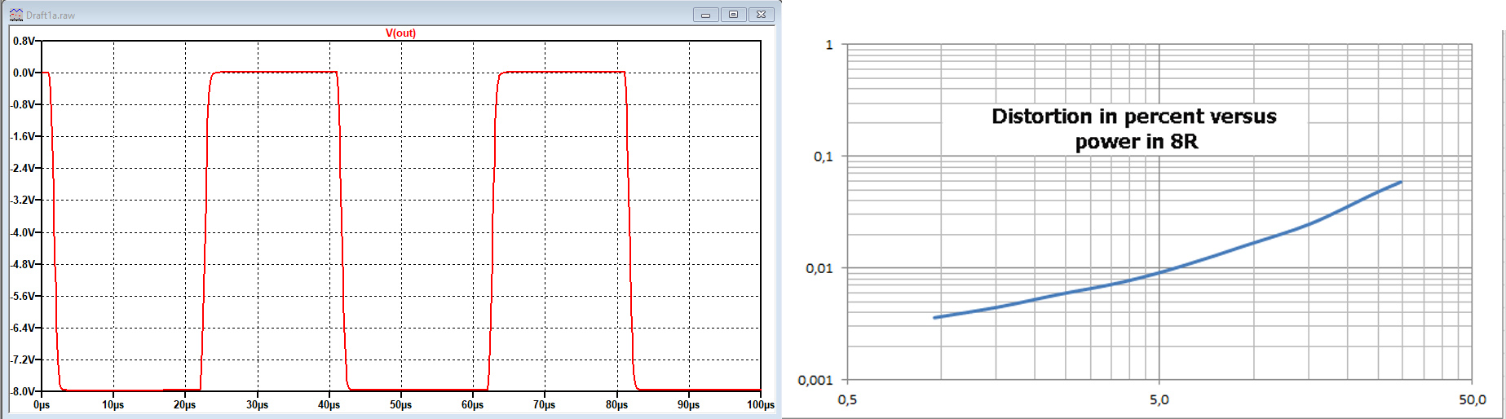Click the 0,001 distortion axis label

pyautogui.click(x=816, y=380)
